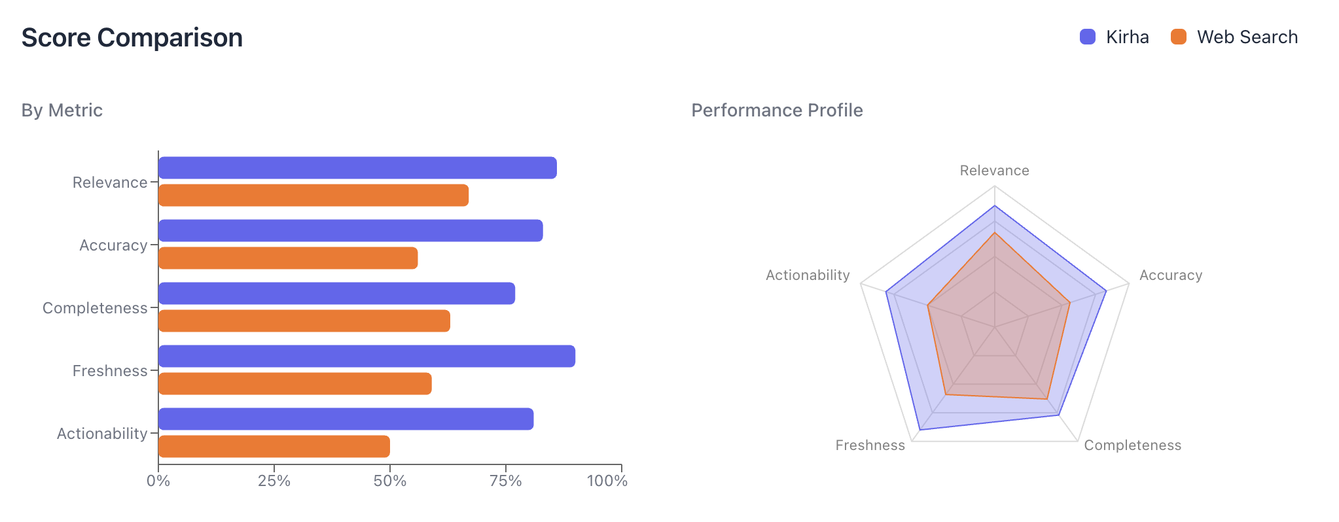This screenshot has height=522, width=1339.
Task: Click the Actionability label on radar chart
Action: (808, 275)
